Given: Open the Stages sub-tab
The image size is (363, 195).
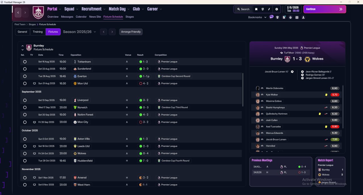Looking at the screenshot, I should pos(130,17).
